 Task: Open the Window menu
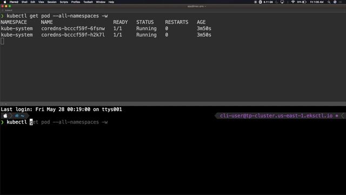click(101, 2)
